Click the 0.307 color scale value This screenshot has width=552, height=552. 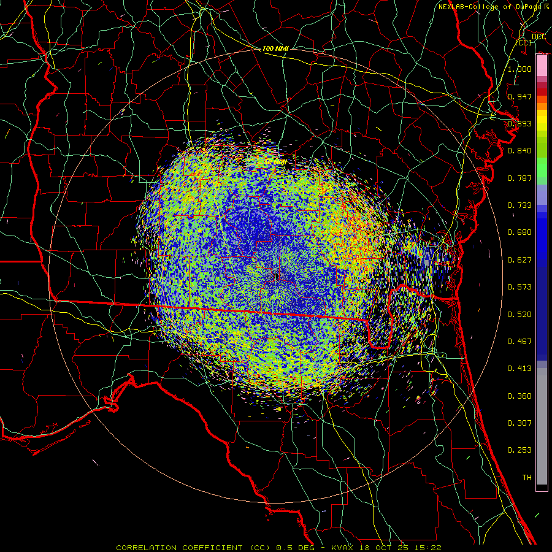pos(519,423)
